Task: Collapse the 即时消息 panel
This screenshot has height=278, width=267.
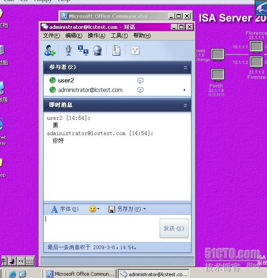Action: [185, 105]
